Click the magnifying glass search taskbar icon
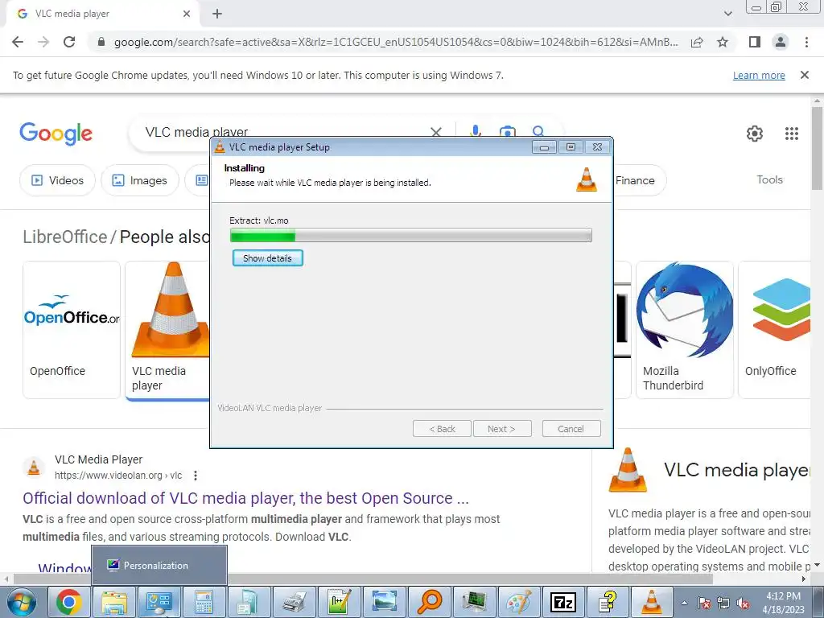 [x=430, y=602]
